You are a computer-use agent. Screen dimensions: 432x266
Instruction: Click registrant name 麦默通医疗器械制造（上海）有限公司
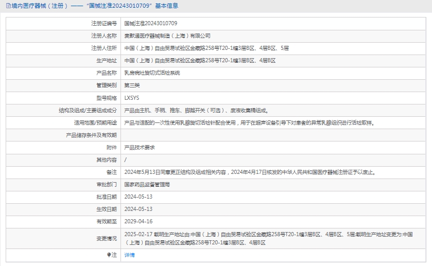pyautogui.click(x=167, y=36)
